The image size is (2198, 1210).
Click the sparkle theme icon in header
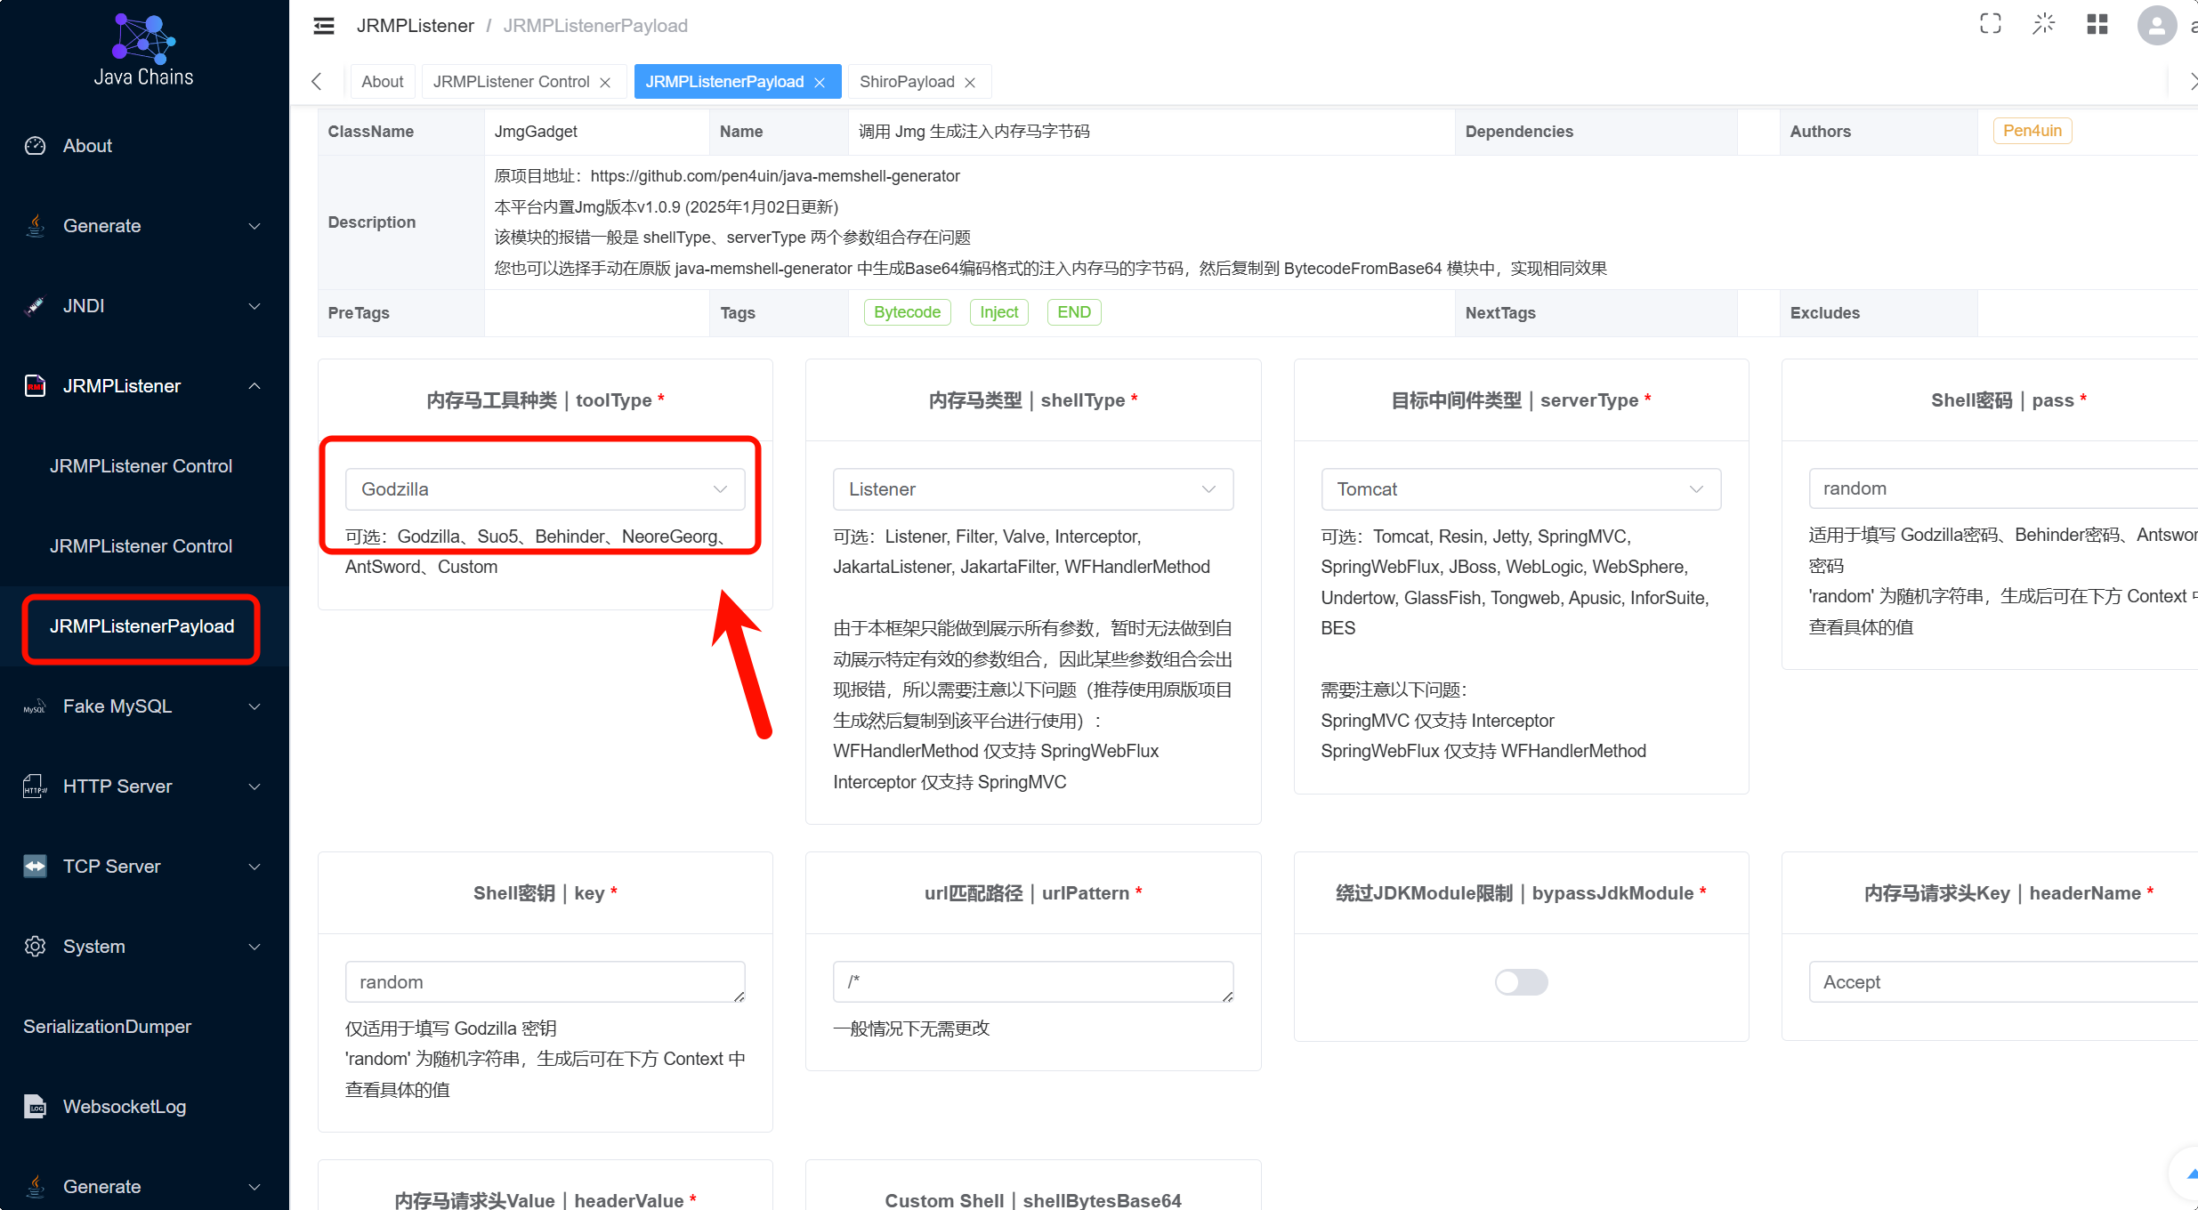tap(2043, 24)
